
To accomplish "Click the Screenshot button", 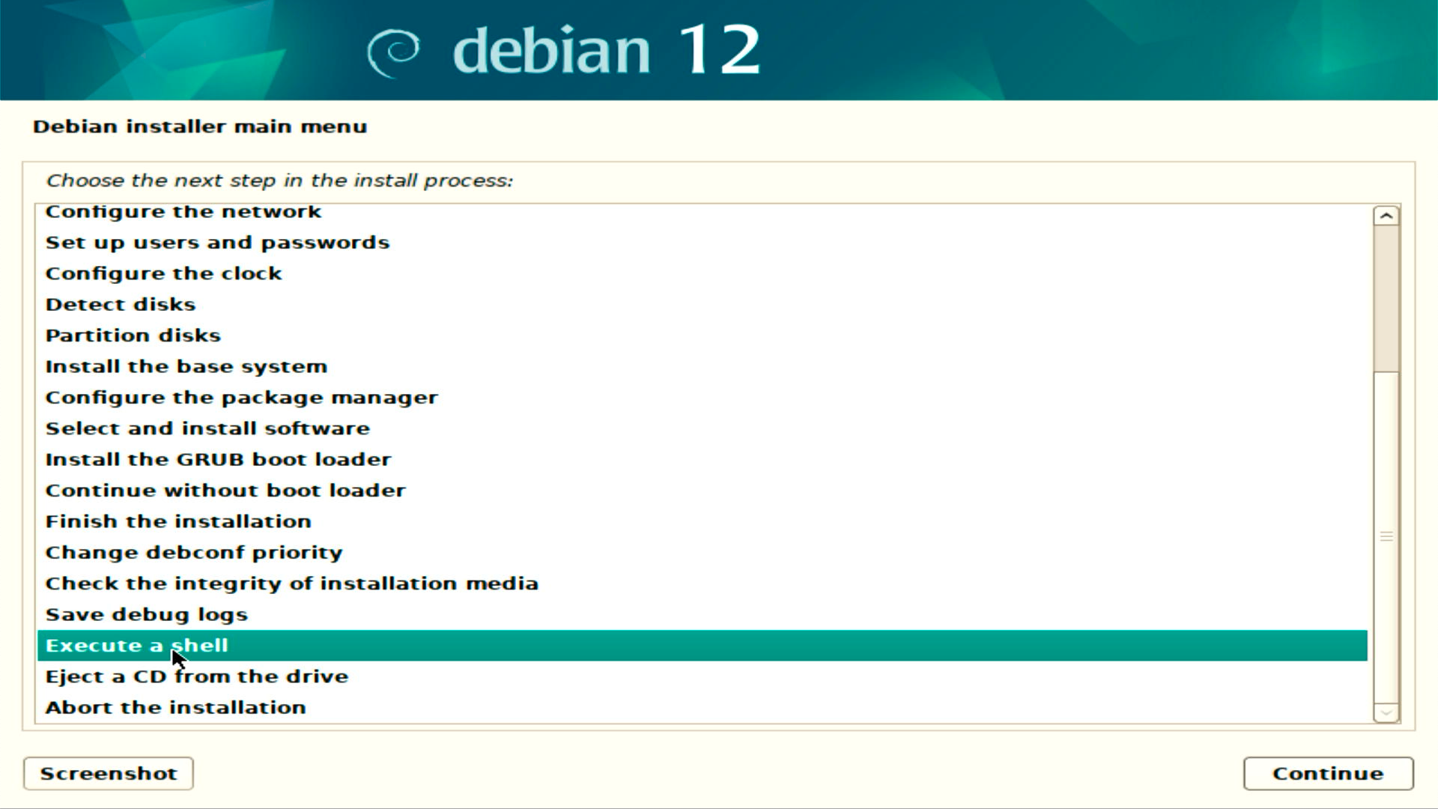I will point(108,772).
